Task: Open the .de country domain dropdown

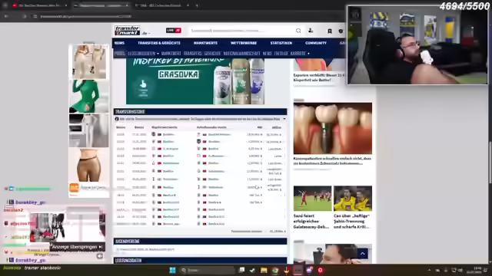Action: tap(146, 33)
